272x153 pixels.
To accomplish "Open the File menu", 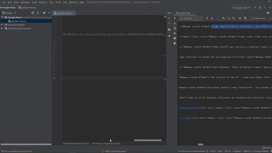I will (4, 2).
